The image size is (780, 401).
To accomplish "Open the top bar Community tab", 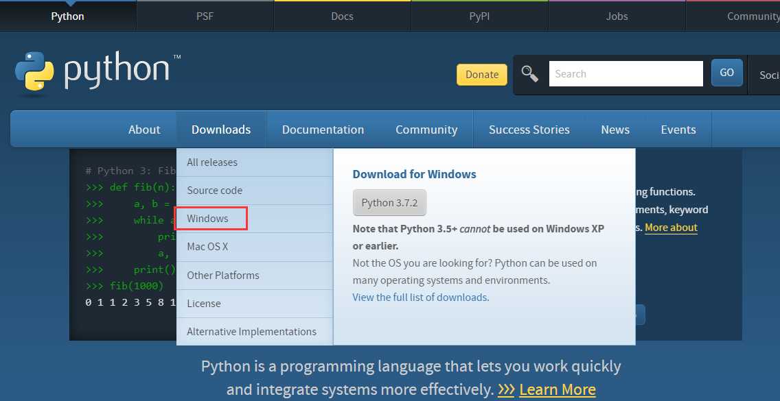I will tap(733, 16).
